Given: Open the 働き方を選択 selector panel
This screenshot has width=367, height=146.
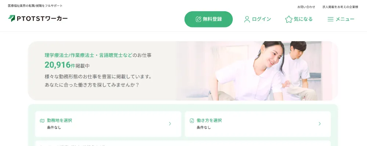Looking at the screenshot, I should coord(258,124).
